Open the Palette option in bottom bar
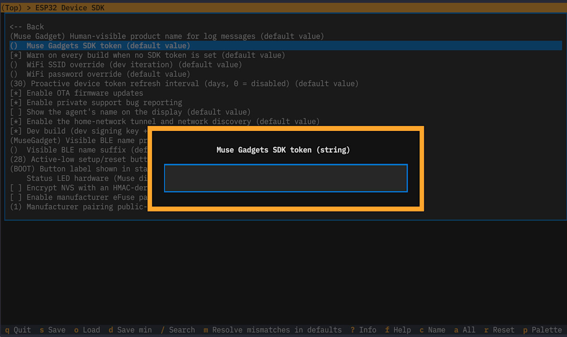This screenshot has width=567, height=337. point(542,330)
